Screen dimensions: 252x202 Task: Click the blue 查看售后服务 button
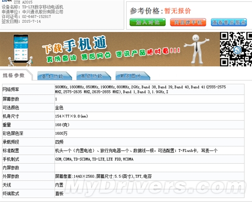point(229,22)
